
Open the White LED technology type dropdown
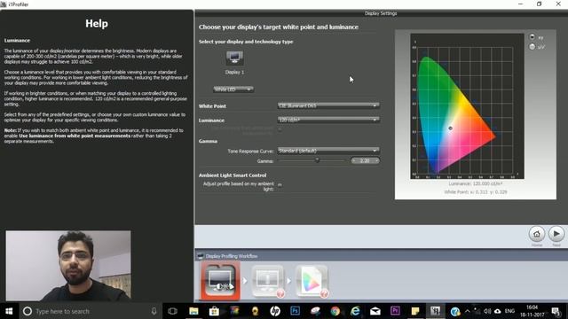(x=233, y=89)
